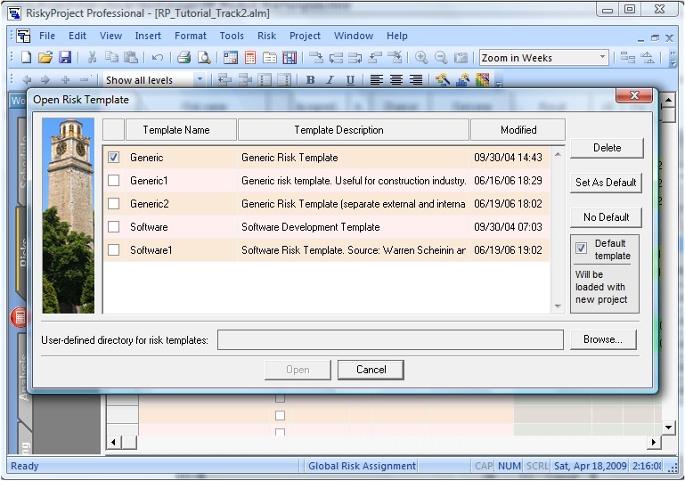Check the Generic1 template checkbox

coord(114,181)
